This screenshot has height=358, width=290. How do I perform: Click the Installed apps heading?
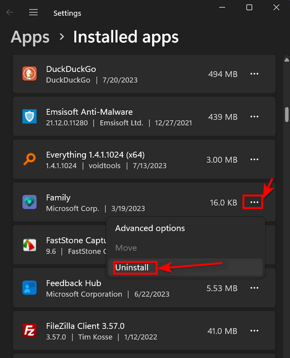pyautogui.click(x=126, y=37)
